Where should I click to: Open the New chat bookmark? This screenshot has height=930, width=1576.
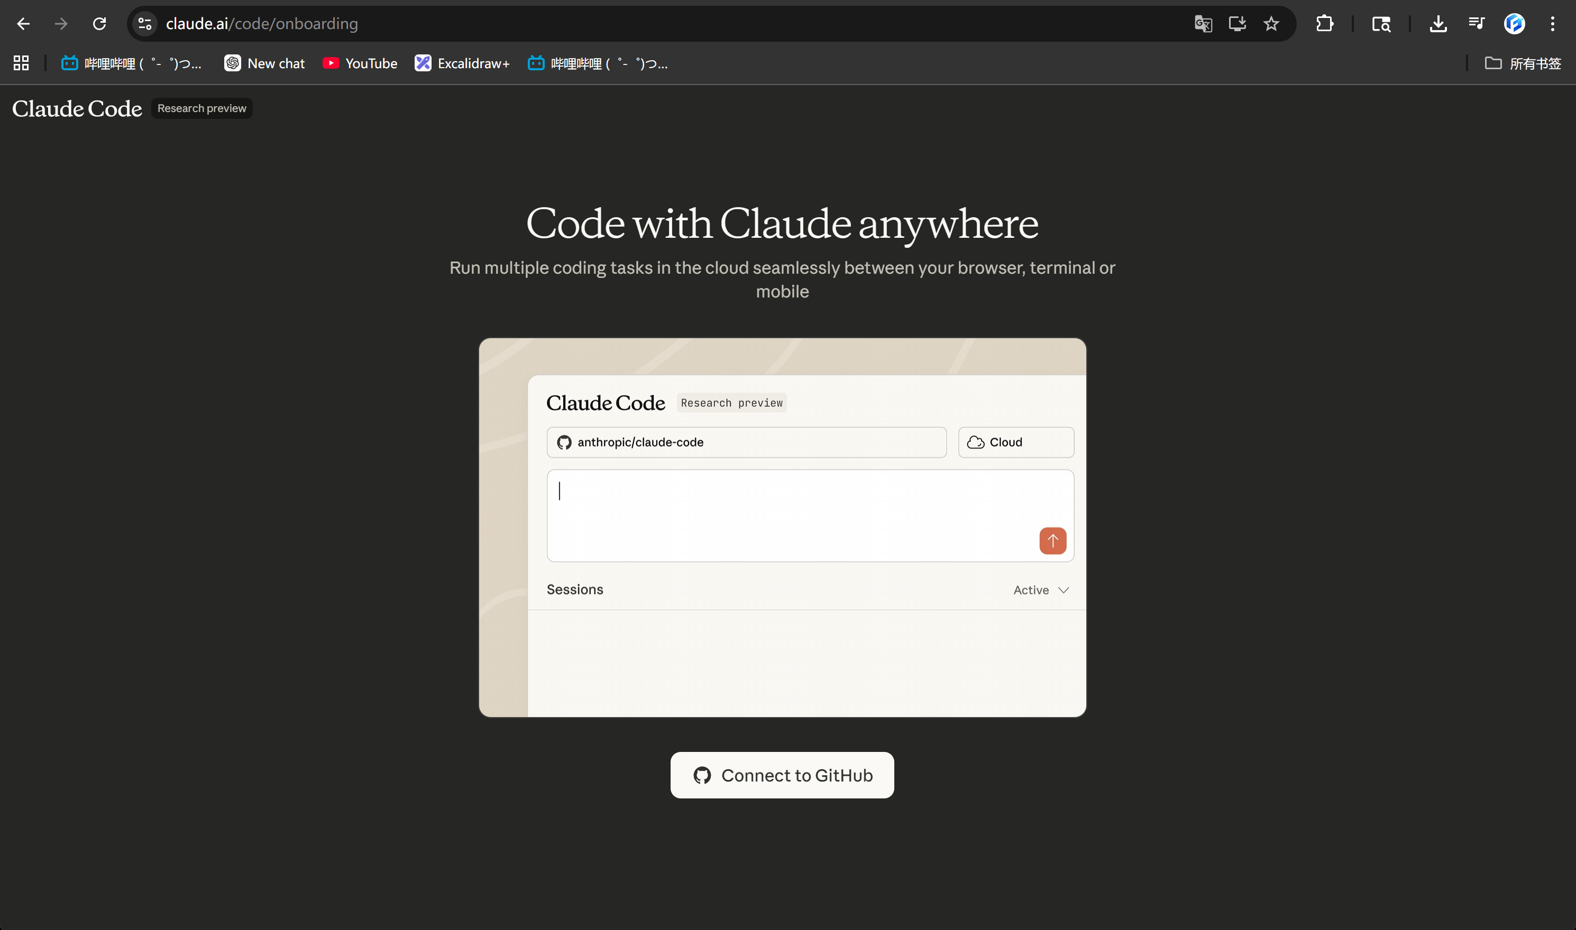pyautogui.click(x=264, y=63)
